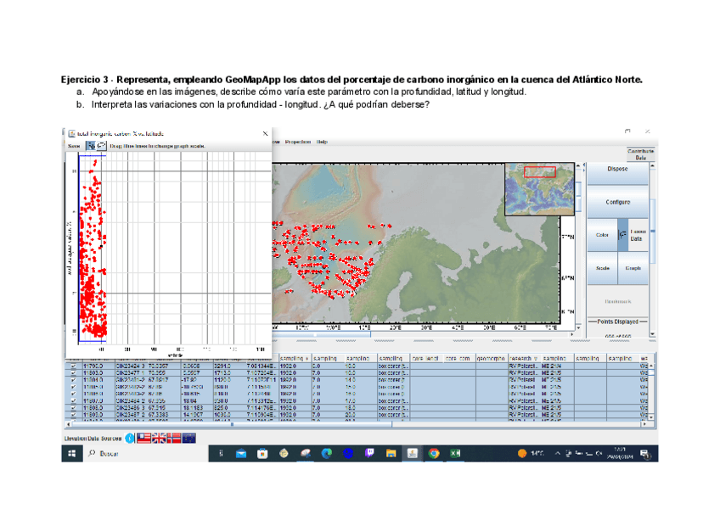Click the zoom tool icon in graph window
Screen dimensions: 720x509
click(91, 146)
